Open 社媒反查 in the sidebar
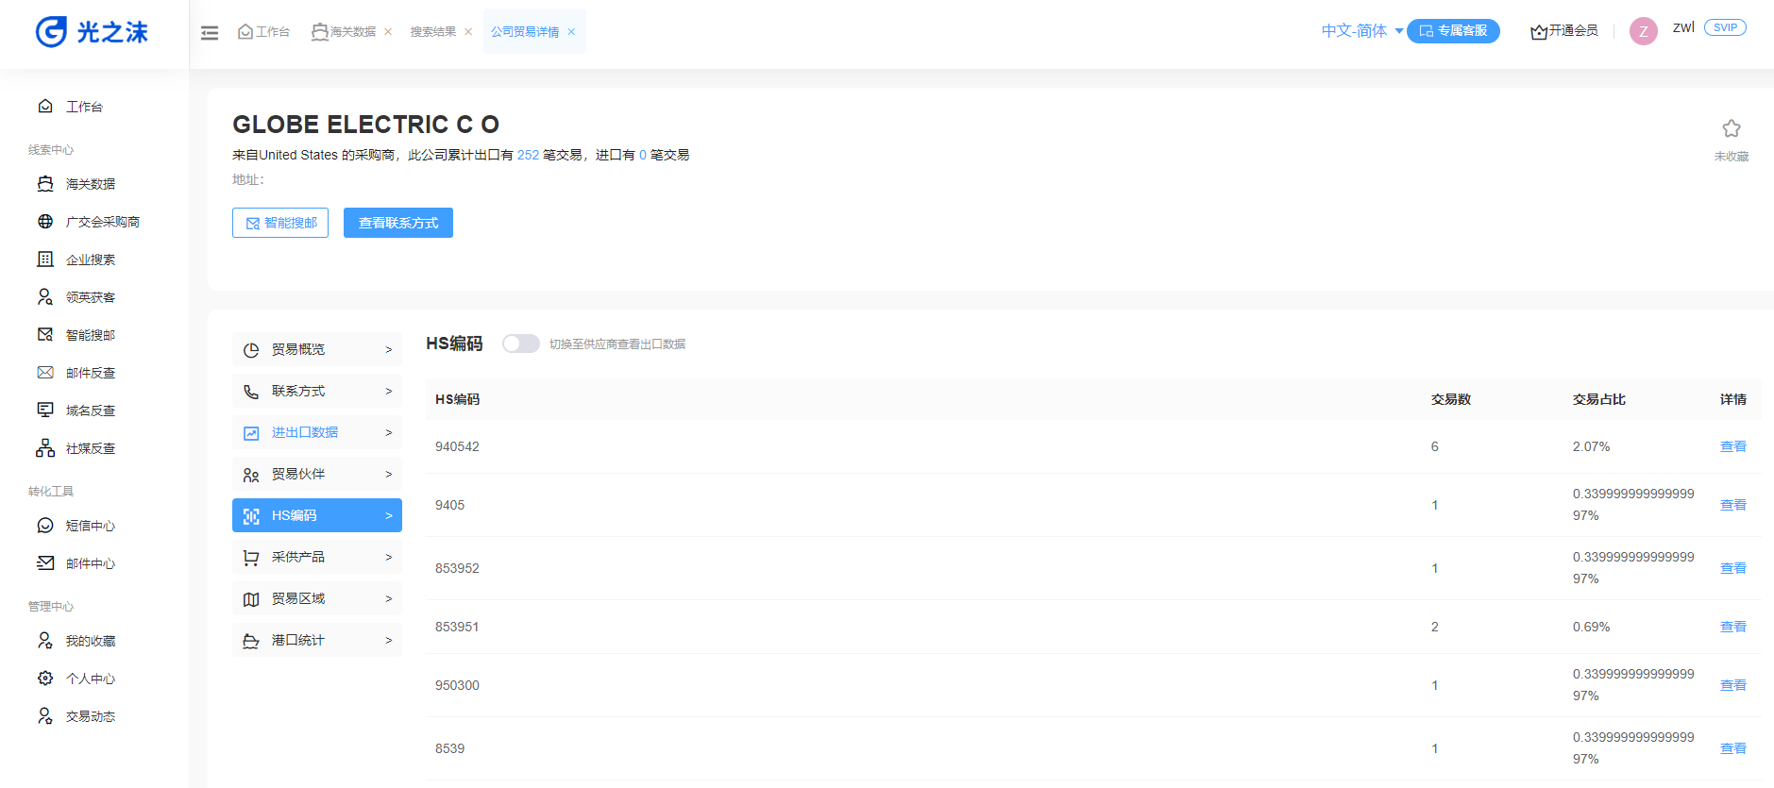Screen dimensions: 1774x788 (x=90, y=448)
